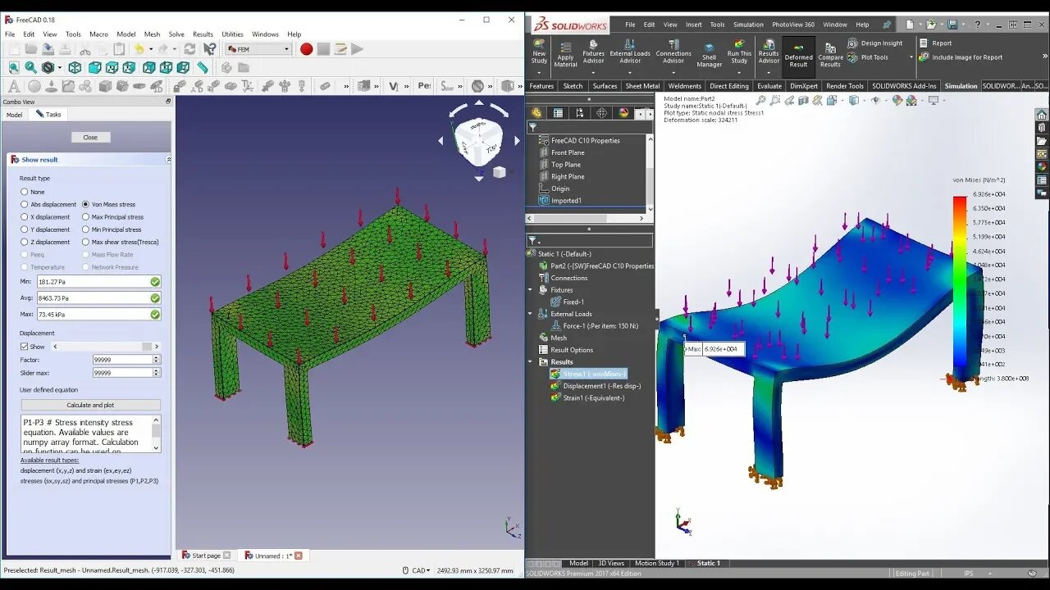Click the FreeCAD What's This help icon
Screen dimensions: 1050x590
click(210, 49)
